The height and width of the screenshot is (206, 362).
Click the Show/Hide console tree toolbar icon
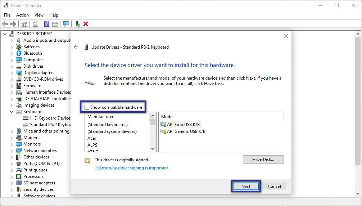(x=24, y=24)
